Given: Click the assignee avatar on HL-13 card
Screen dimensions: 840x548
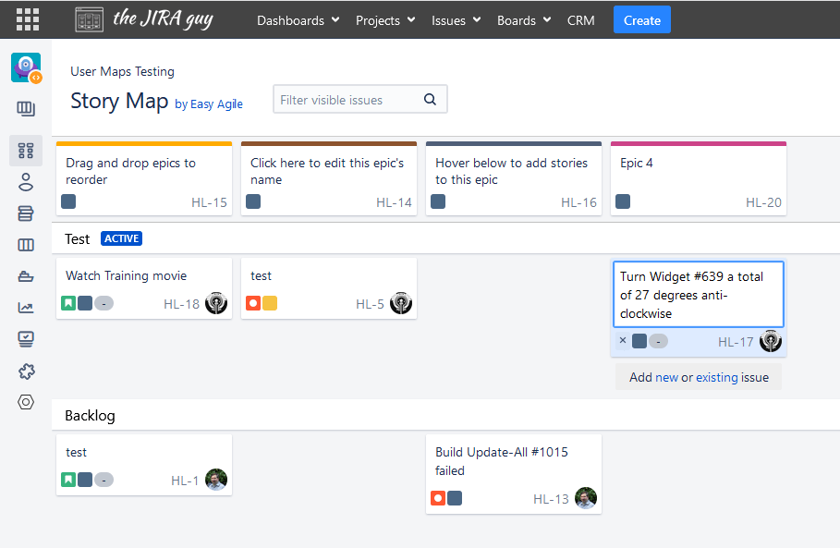Looking at the screenshot, I should pyautogui.click(x=585, y=498).
